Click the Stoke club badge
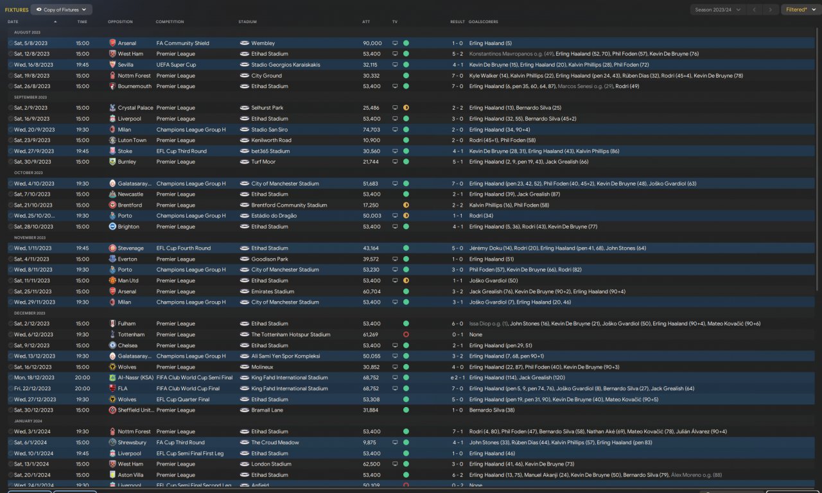The width and height of the screenshot is (822, 493). pyautogui.click(x=112, y=151)
